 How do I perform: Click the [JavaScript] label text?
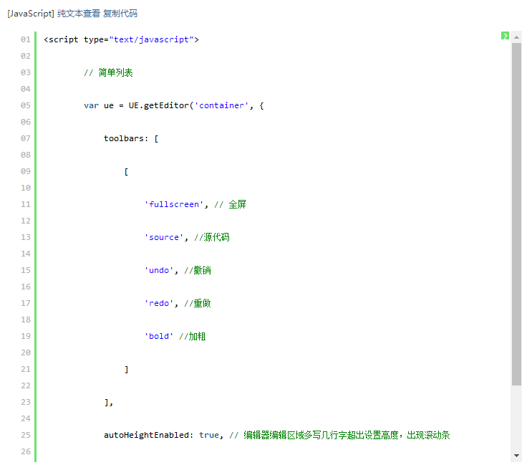31,14
